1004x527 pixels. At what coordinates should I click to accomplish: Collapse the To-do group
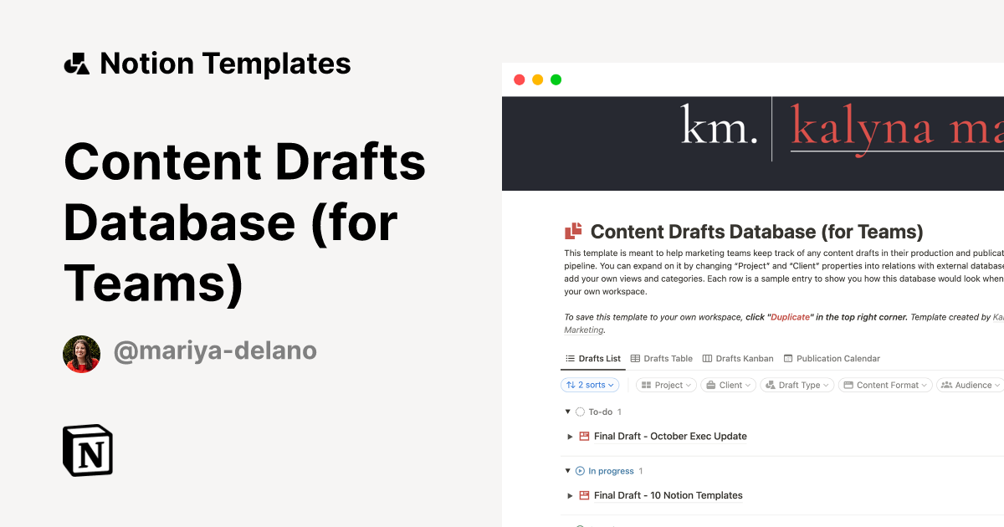[x=567, y=412]
